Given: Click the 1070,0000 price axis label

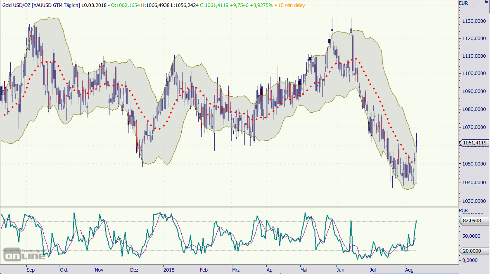Looking at the screenshot, I should pos(474,127).
